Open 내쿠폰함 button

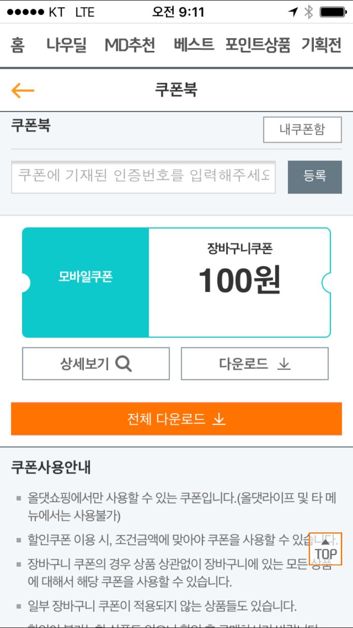(302, 129)
